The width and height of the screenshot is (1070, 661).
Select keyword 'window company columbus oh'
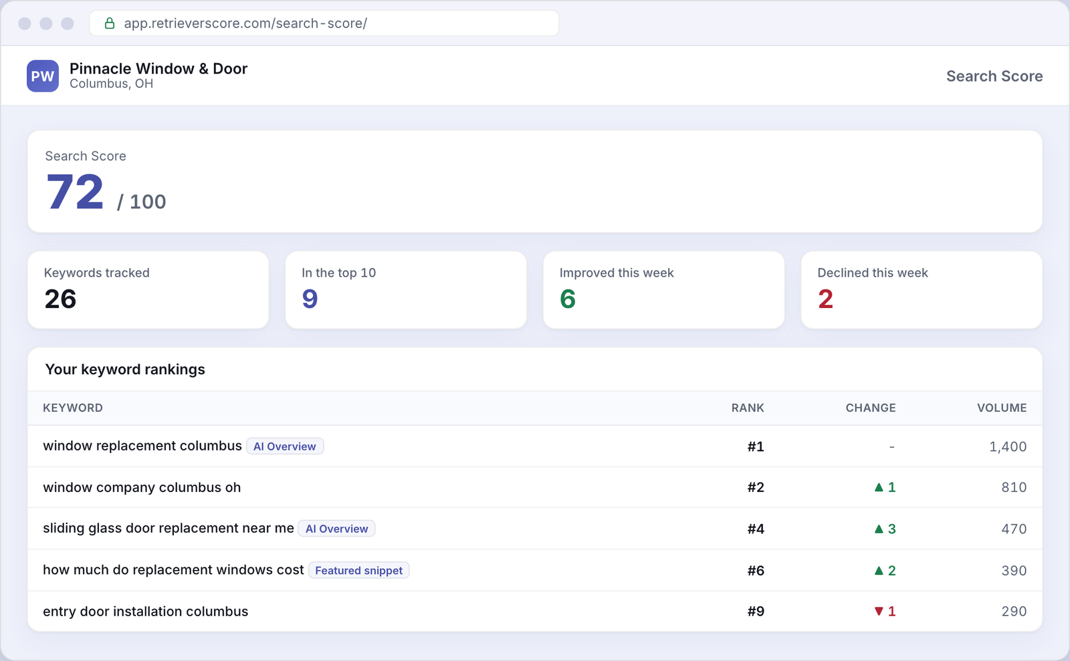pyautogui.click(x=142, y=488)
